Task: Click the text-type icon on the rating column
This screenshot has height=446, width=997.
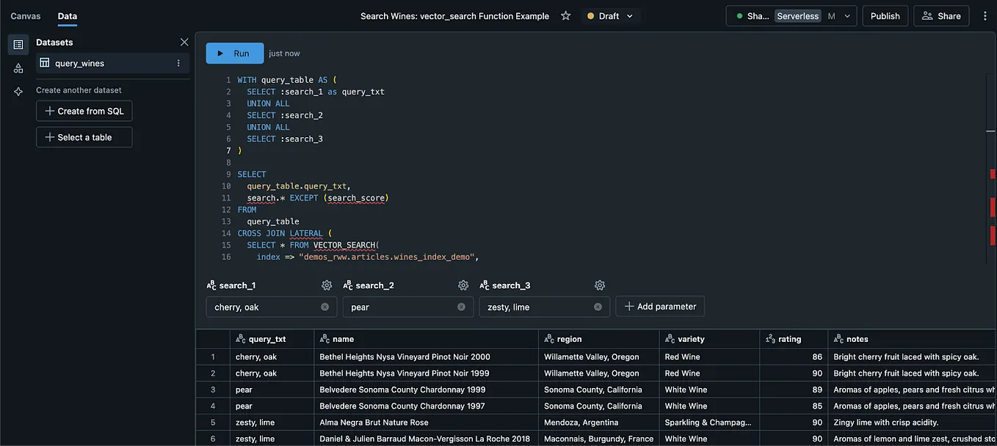Action: point(769,338)
